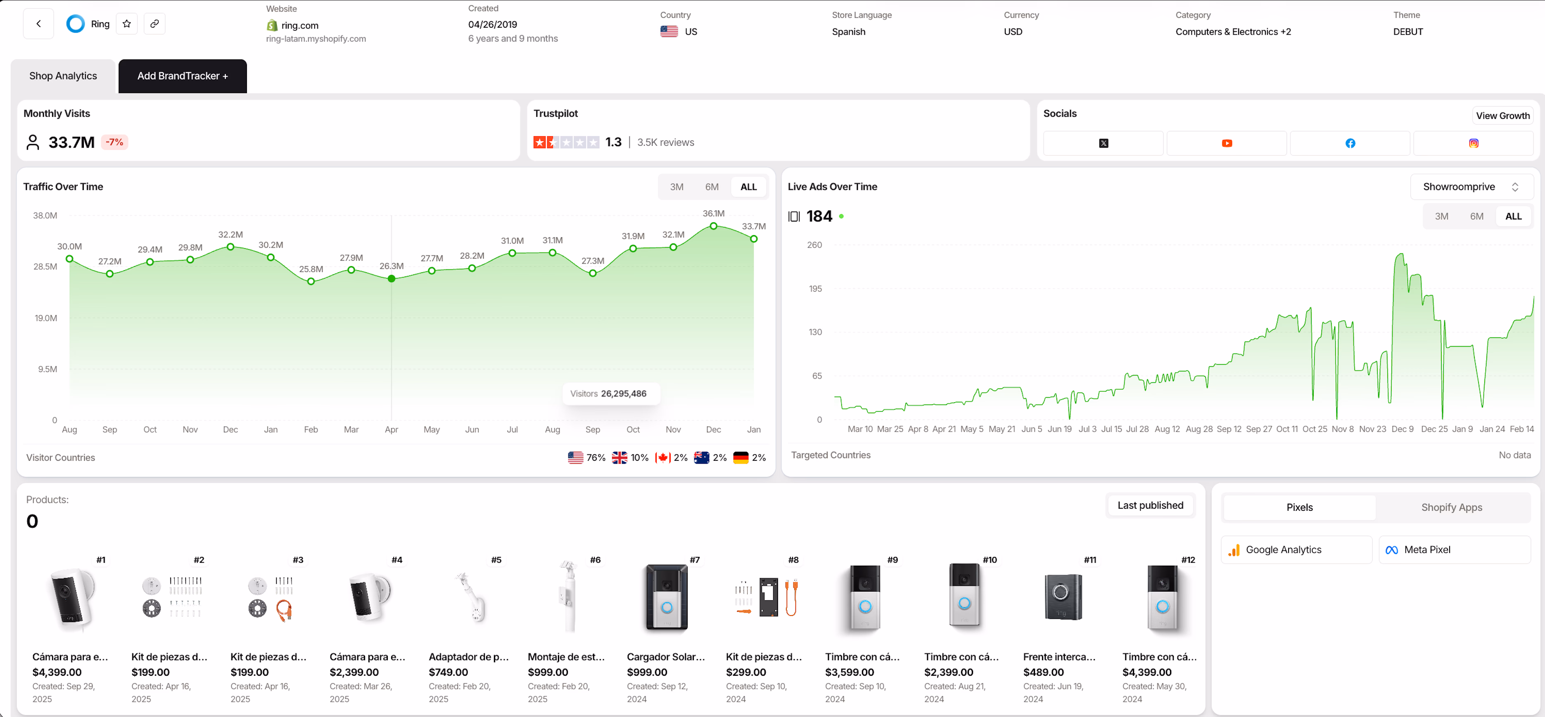Click the Shopify icon beside the store URL
The height and width of the screenshot is (717, 1545).
pos(271,25)
